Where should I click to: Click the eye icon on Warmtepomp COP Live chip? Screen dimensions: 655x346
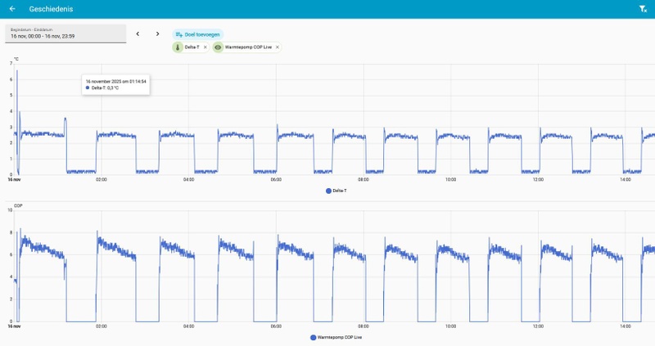[x=218, y=47]
